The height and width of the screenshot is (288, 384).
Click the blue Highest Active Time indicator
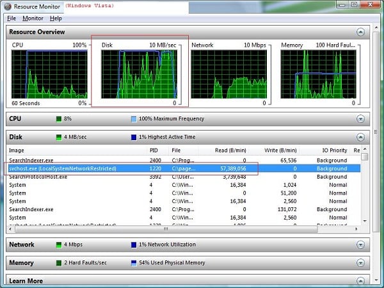click(133, 136)
